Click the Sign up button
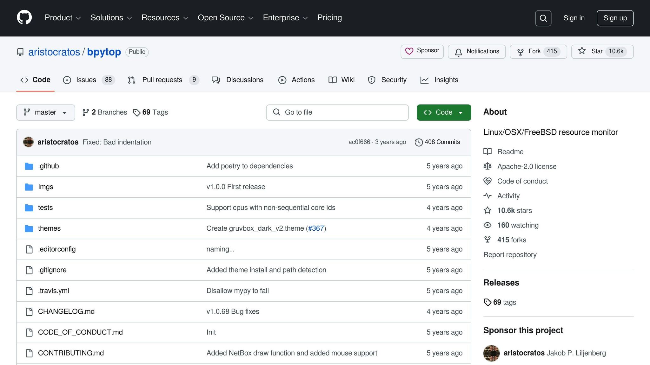This screenshot has width=650, height=365. [x=615, y=18]
